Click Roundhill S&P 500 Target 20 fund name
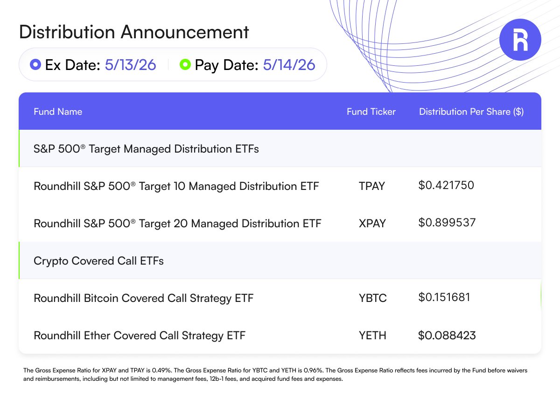 point(177,224)
